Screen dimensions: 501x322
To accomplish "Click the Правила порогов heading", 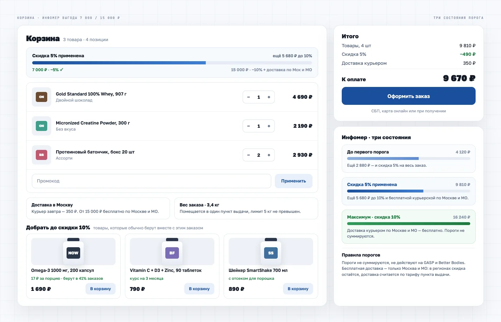I will click(x=361, y=255).
